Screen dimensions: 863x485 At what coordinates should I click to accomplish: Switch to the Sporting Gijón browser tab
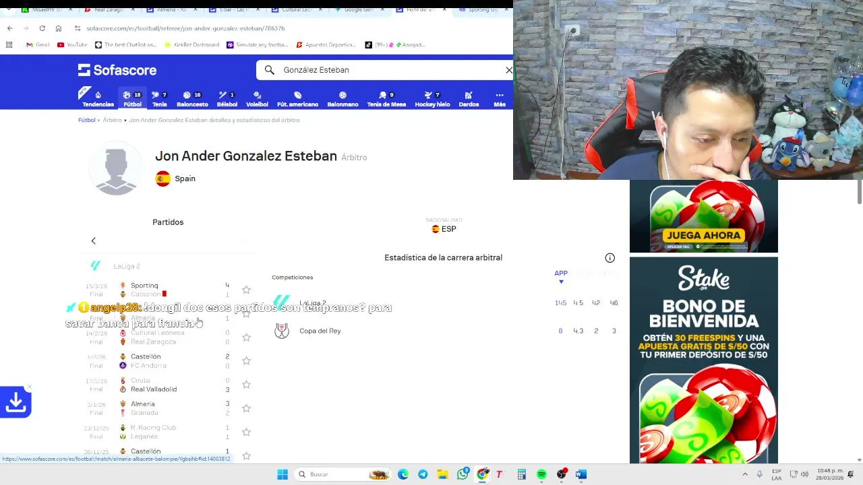482,10
